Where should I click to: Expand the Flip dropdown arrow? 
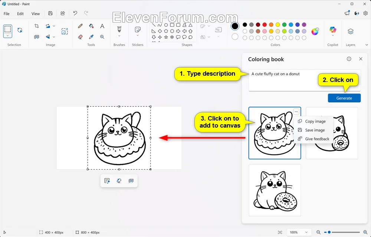coord(54,37)
